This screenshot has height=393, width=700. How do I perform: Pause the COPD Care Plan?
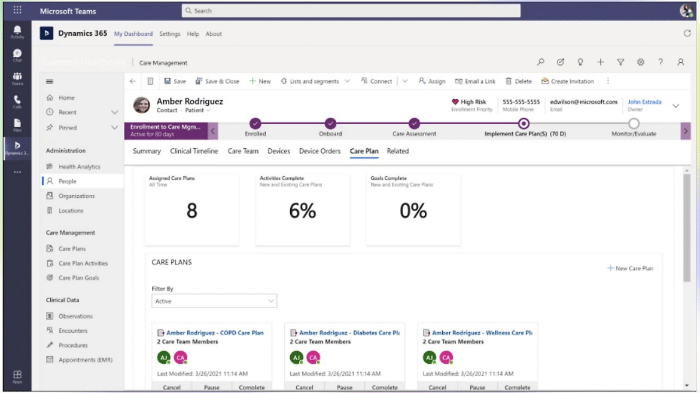(212, 387)
